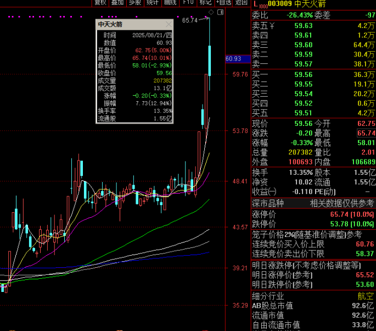Viewport: 376px width, 331px height.
Task: Click 收益(一) value -0.110
Action: click(302, 192)
